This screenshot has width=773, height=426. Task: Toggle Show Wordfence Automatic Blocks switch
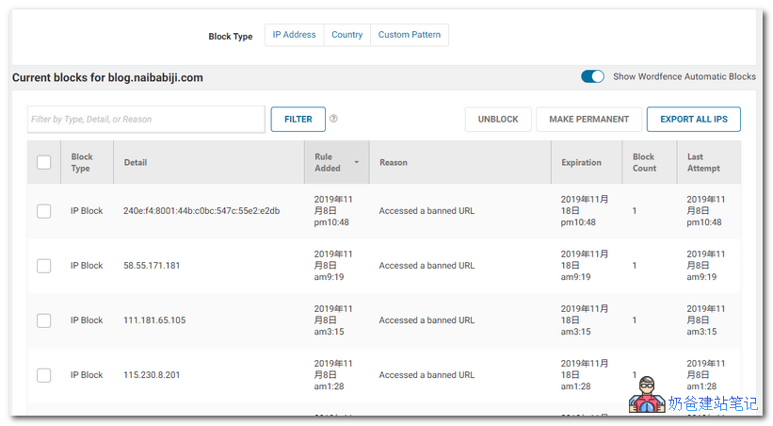(x=592, y=76)
